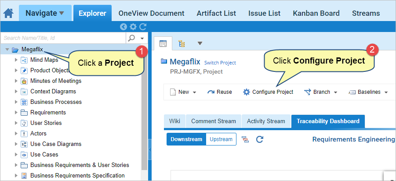
Task: Click the Product Objectives pin icon
Action: tap(24, 71)
